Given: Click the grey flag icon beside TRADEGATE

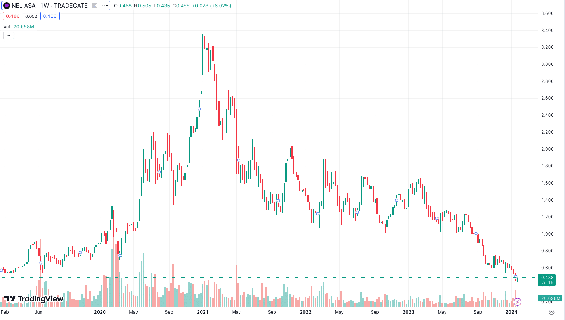Looking at the screenshot, I should (x=94, y=6).
